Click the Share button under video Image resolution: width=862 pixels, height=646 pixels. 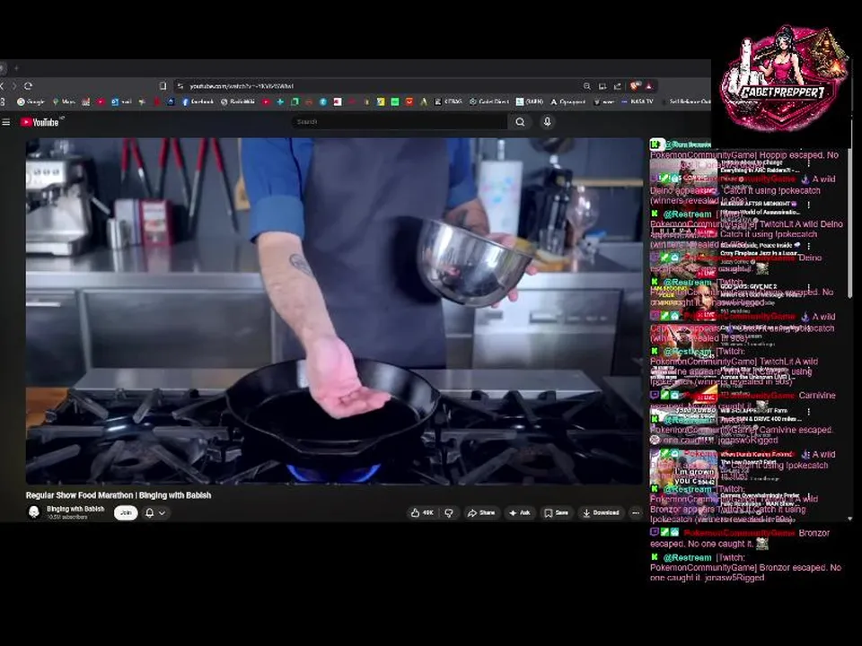[x=481, y=512]
